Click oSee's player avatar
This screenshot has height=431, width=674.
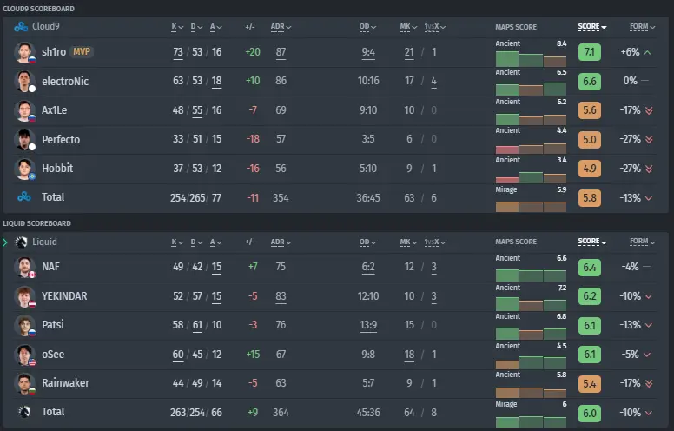(x=24, y=355)
